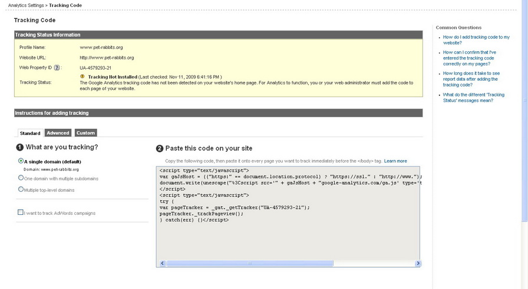The width and height of the screenshot is (528, 289).
Task: Enable I want to track AdWords campaigns
Action: tap(21, 212)
